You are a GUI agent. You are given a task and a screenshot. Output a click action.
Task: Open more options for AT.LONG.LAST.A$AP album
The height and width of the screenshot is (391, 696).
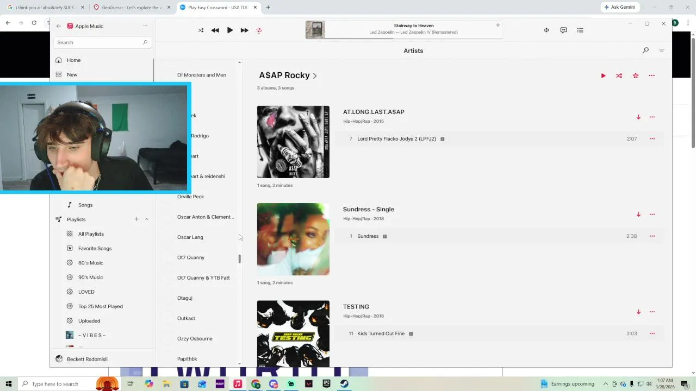tap(652, 117)
